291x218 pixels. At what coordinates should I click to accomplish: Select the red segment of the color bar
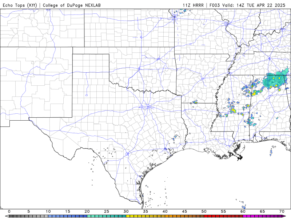223,216
